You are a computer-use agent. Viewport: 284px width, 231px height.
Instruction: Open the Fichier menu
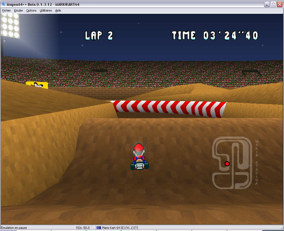click(6, 10)
